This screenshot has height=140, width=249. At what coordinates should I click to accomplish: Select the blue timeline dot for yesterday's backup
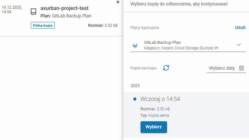coord(135,99)
